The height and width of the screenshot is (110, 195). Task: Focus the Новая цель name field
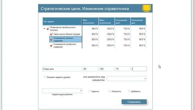[62, 69]
